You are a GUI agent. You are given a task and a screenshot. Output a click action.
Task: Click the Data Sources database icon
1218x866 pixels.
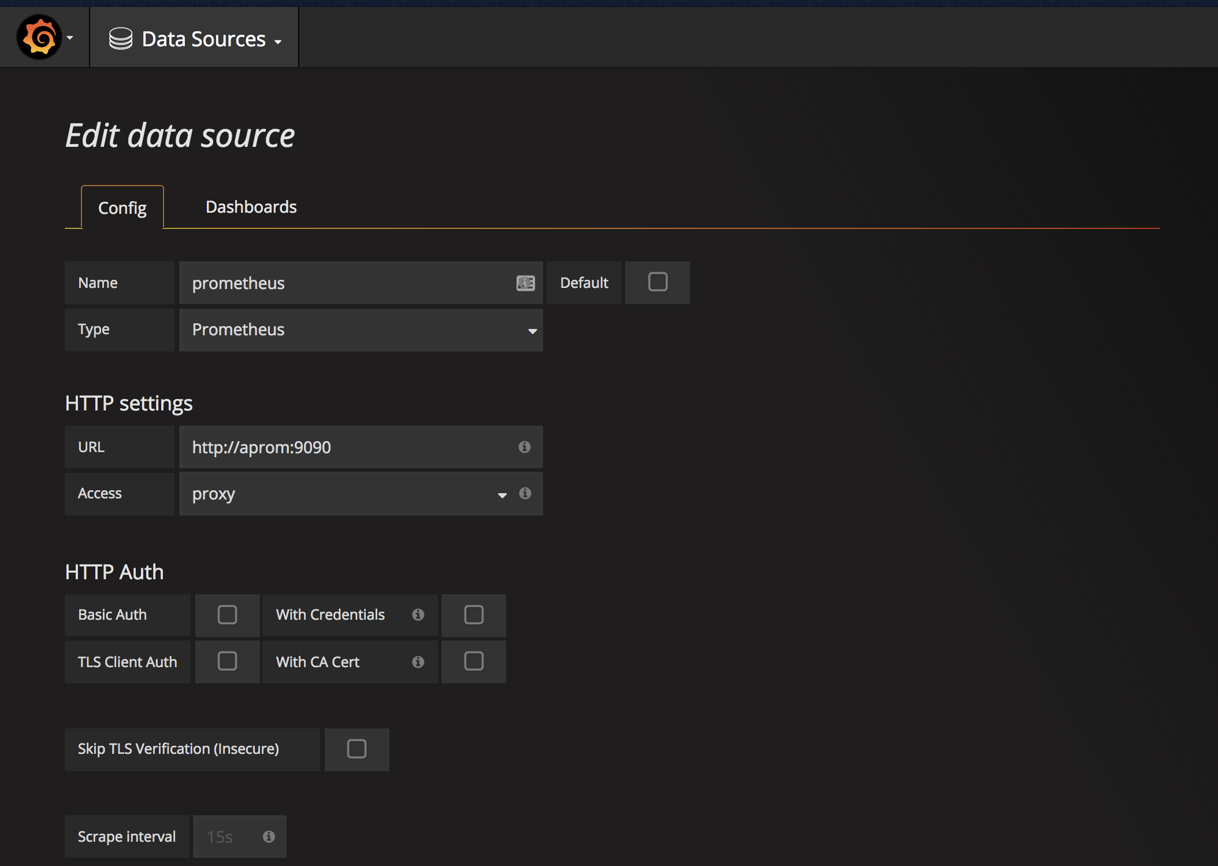121,39
